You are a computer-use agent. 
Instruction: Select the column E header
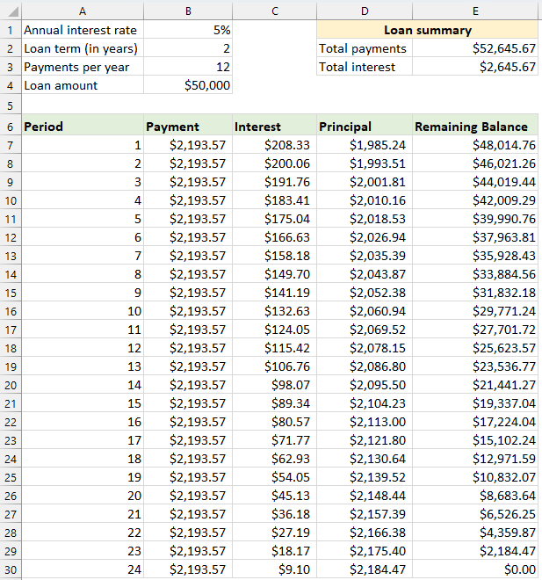click(474, 11)
